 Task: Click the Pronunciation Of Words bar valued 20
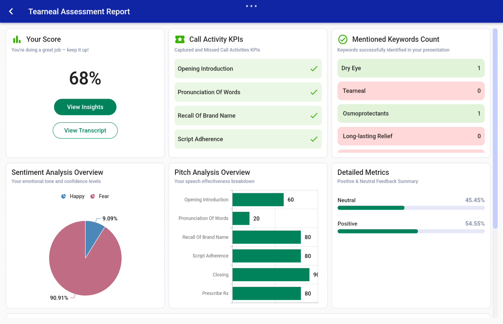241,218
